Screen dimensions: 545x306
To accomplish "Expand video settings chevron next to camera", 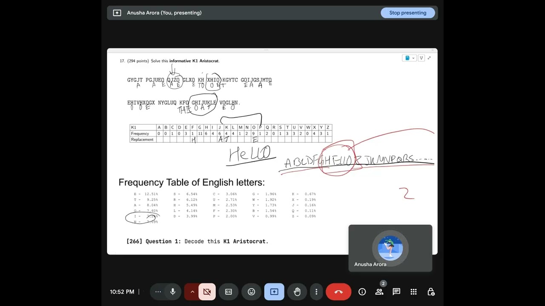I will [x=192, y=292].
